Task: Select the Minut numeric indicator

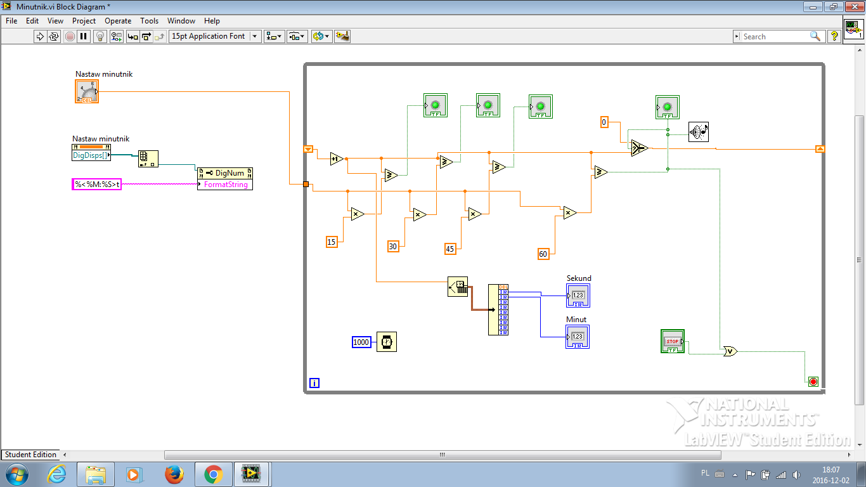Action: coord(578,337)
